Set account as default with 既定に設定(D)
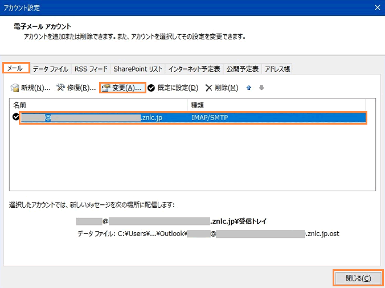This screenshot has width=385, height=288. [x=173, y=88]
